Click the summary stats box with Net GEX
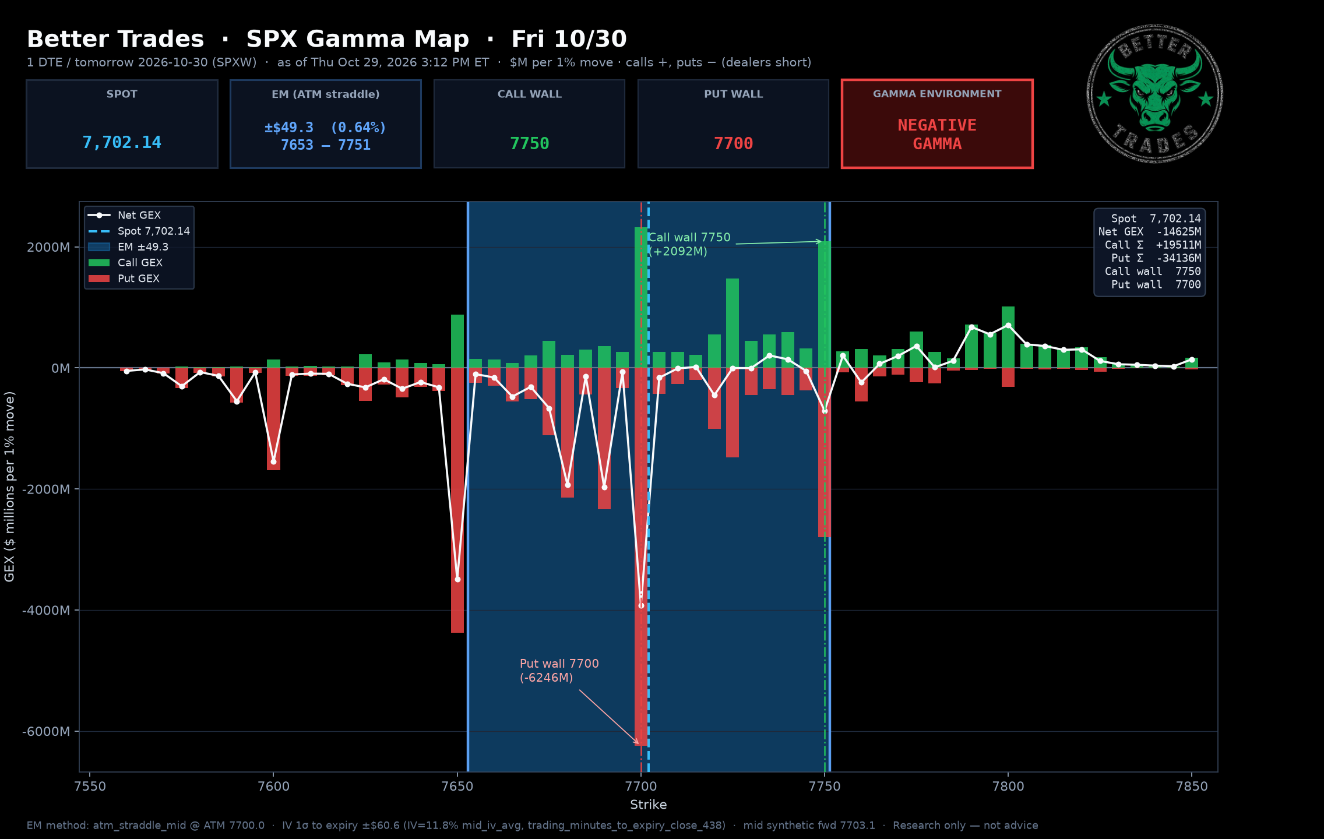Screen dimensions: 1324x839 pos(1149,252)
